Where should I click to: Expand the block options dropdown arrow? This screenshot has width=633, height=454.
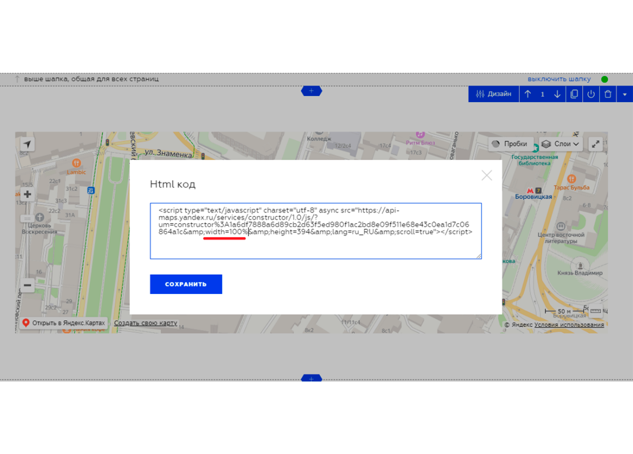tap(624, 94)
